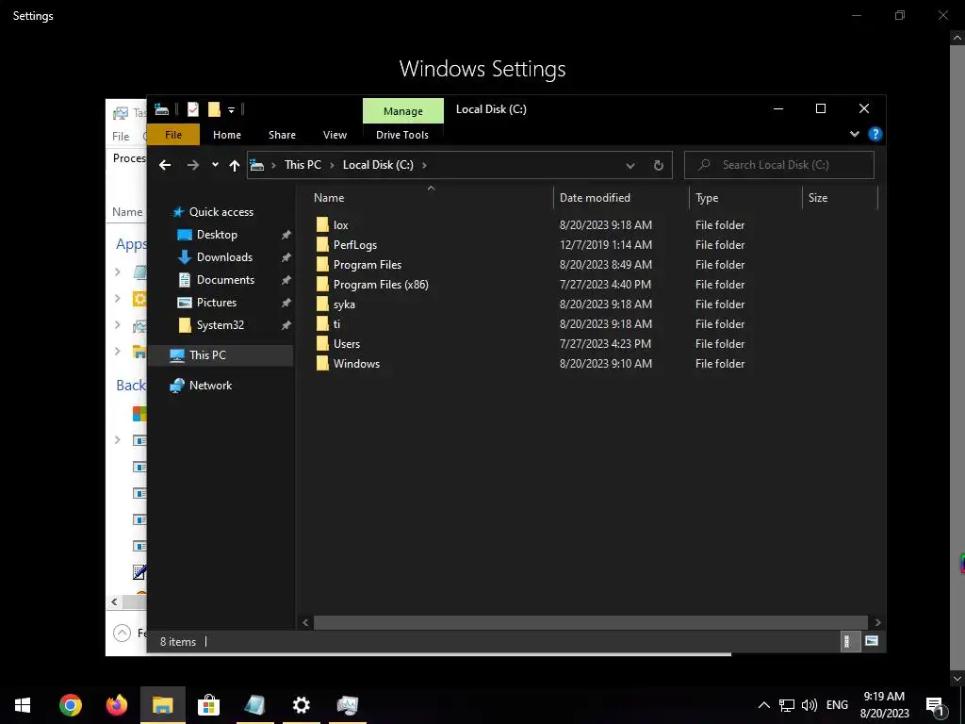Expand chevron after Local Disk (C:) breadcrumb
This screenshot has width=965, height=724.
[x=424, y=165]
